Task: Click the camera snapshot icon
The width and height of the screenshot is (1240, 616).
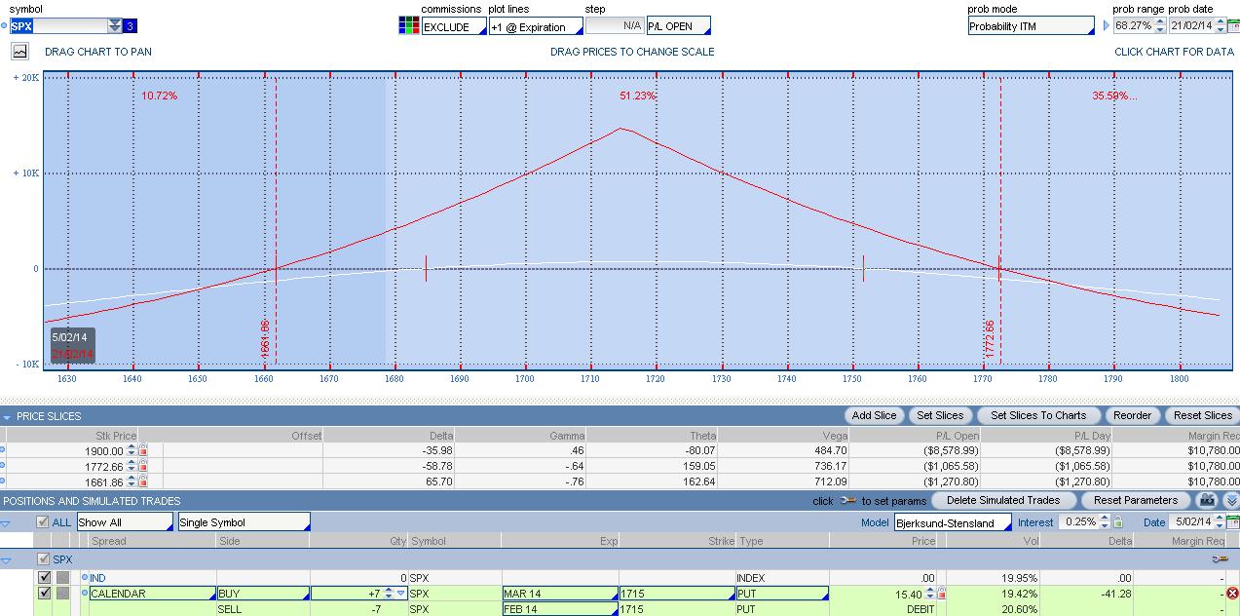Action: point(1208,500)
